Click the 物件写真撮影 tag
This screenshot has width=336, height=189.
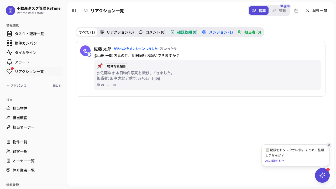pyautogui.click(x=117, y=66)
